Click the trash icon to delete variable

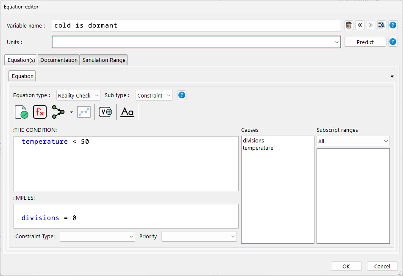pyautogui.click(x=349, y=25)
